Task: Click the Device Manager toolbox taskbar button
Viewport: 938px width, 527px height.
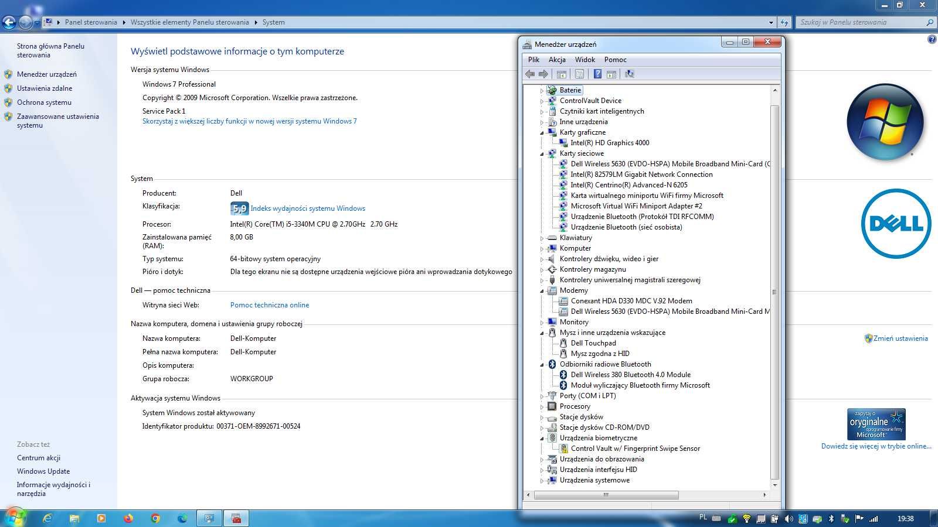Action: (236, 518)
